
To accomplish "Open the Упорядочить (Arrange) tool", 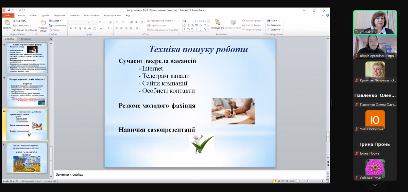I will (x=218, y=24).
